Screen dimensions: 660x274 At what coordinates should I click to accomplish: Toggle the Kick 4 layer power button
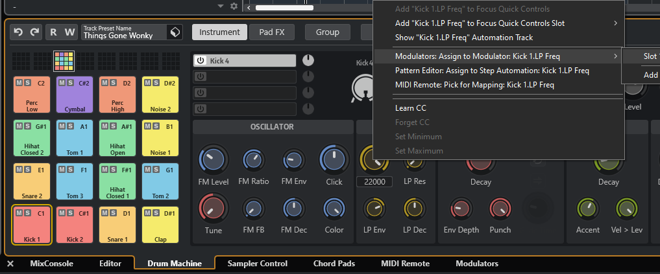pos(201,60)
